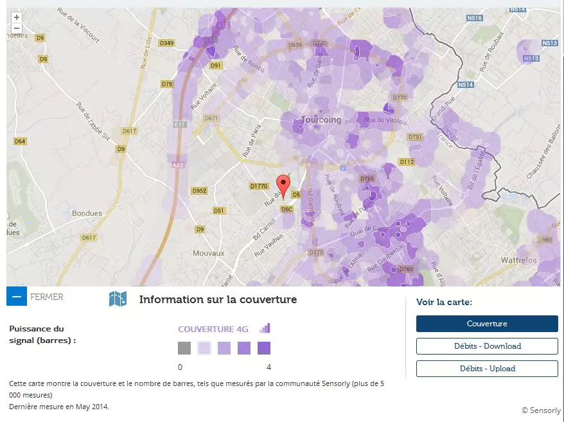Click the darkest purple four-bar legend swatch

pyautogui.click(x=264, y=348)
